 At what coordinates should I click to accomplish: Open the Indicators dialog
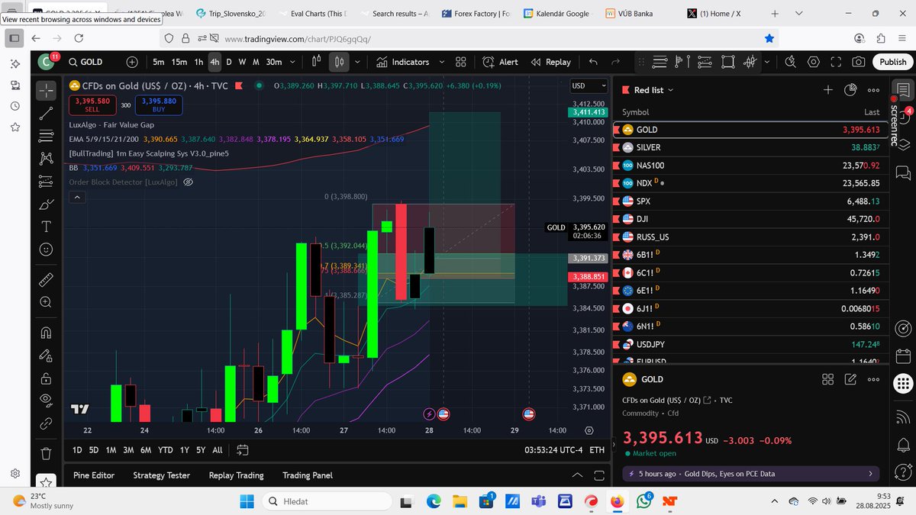pos(402,63)
